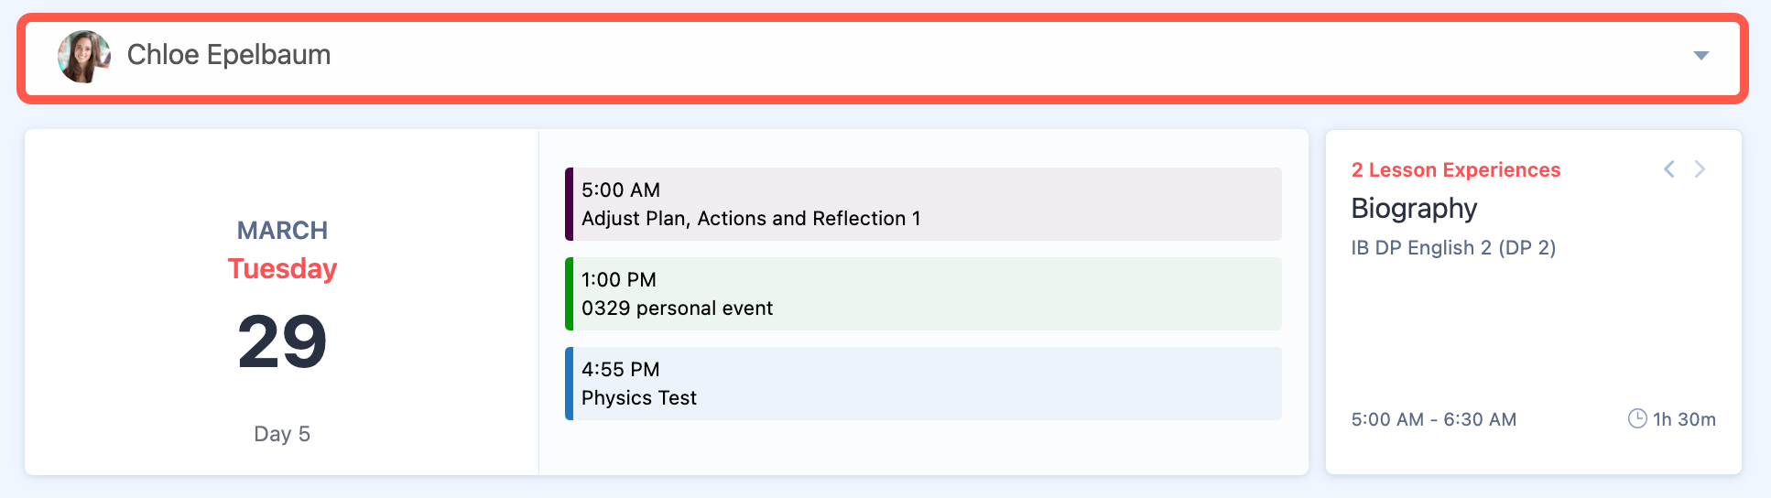Open the 1:00 PM personal event

click(923, 294)
